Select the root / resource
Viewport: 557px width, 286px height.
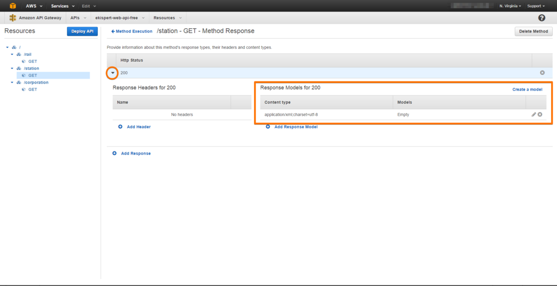point(20,47)
